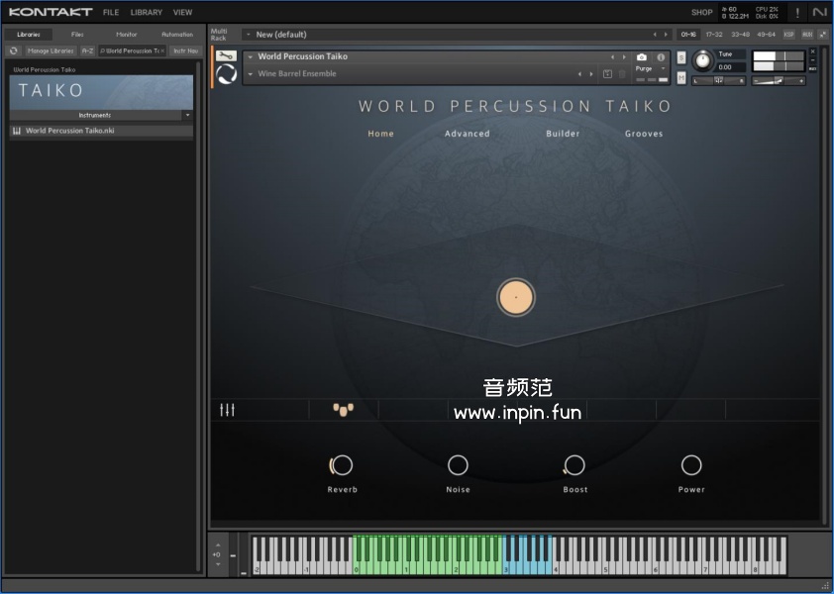
Task: Click the Boost knob
Action: 574,465
